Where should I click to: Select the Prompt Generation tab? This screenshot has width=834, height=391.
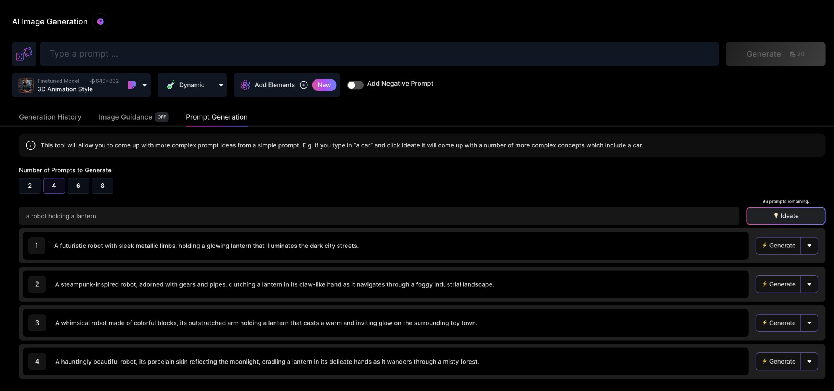tap(217, 117)
